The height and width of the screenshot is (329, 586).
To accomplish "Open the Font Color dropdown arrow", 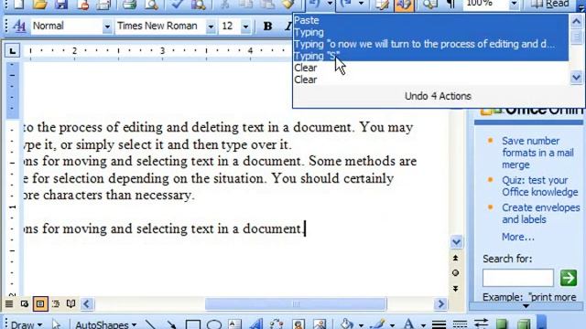I will (423, 325).
